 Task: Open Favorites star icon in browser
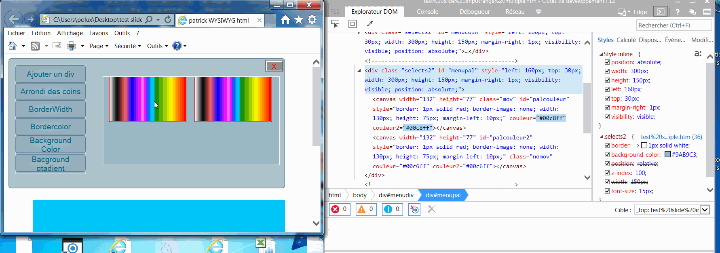click(x=299, y=20)
